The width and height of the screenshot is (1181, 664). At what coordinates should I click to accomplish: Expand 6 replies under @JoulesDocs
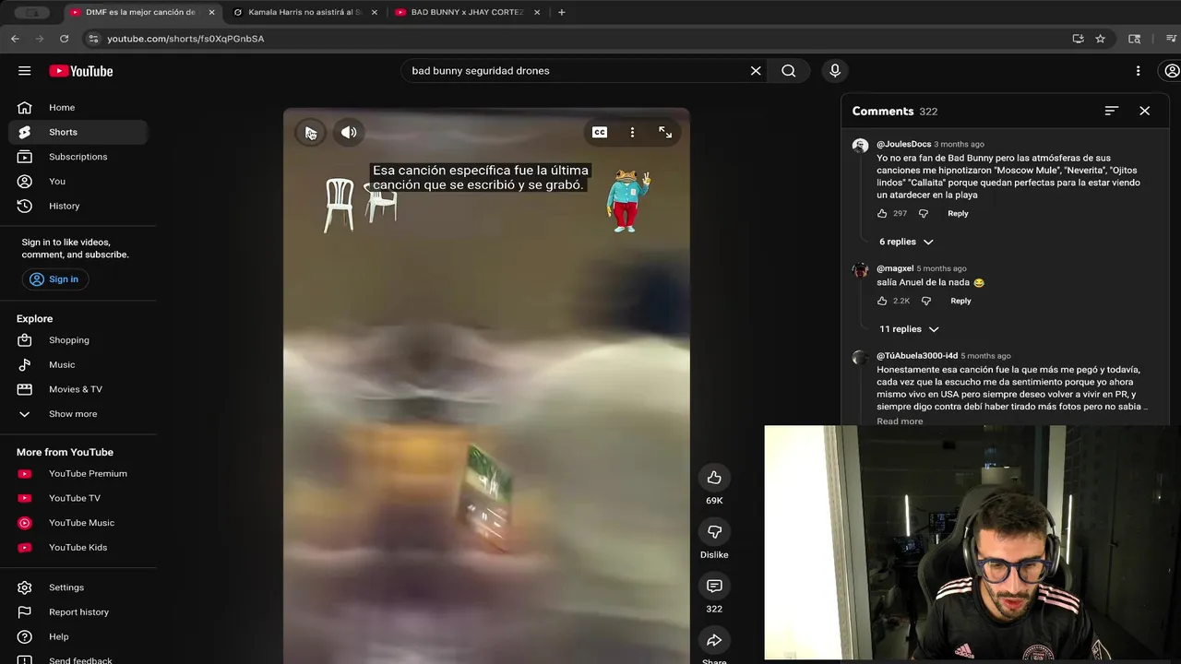click(x=906, y=242)
